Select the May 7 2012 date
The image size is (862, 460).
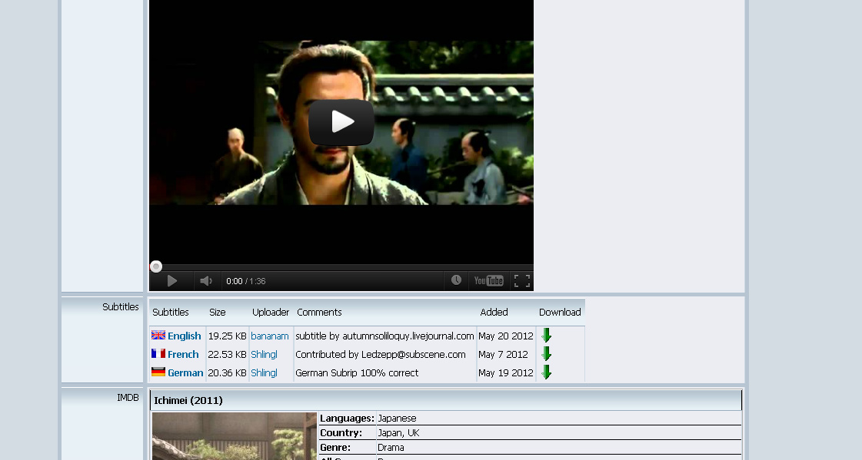pos(503,355)
